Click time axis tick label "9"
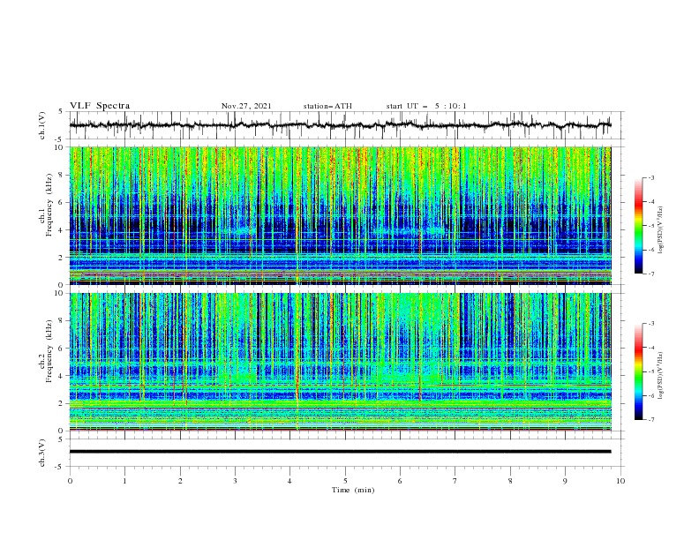Image resolution: width=699 pixels, height=540 pixels. pos(565,481)
